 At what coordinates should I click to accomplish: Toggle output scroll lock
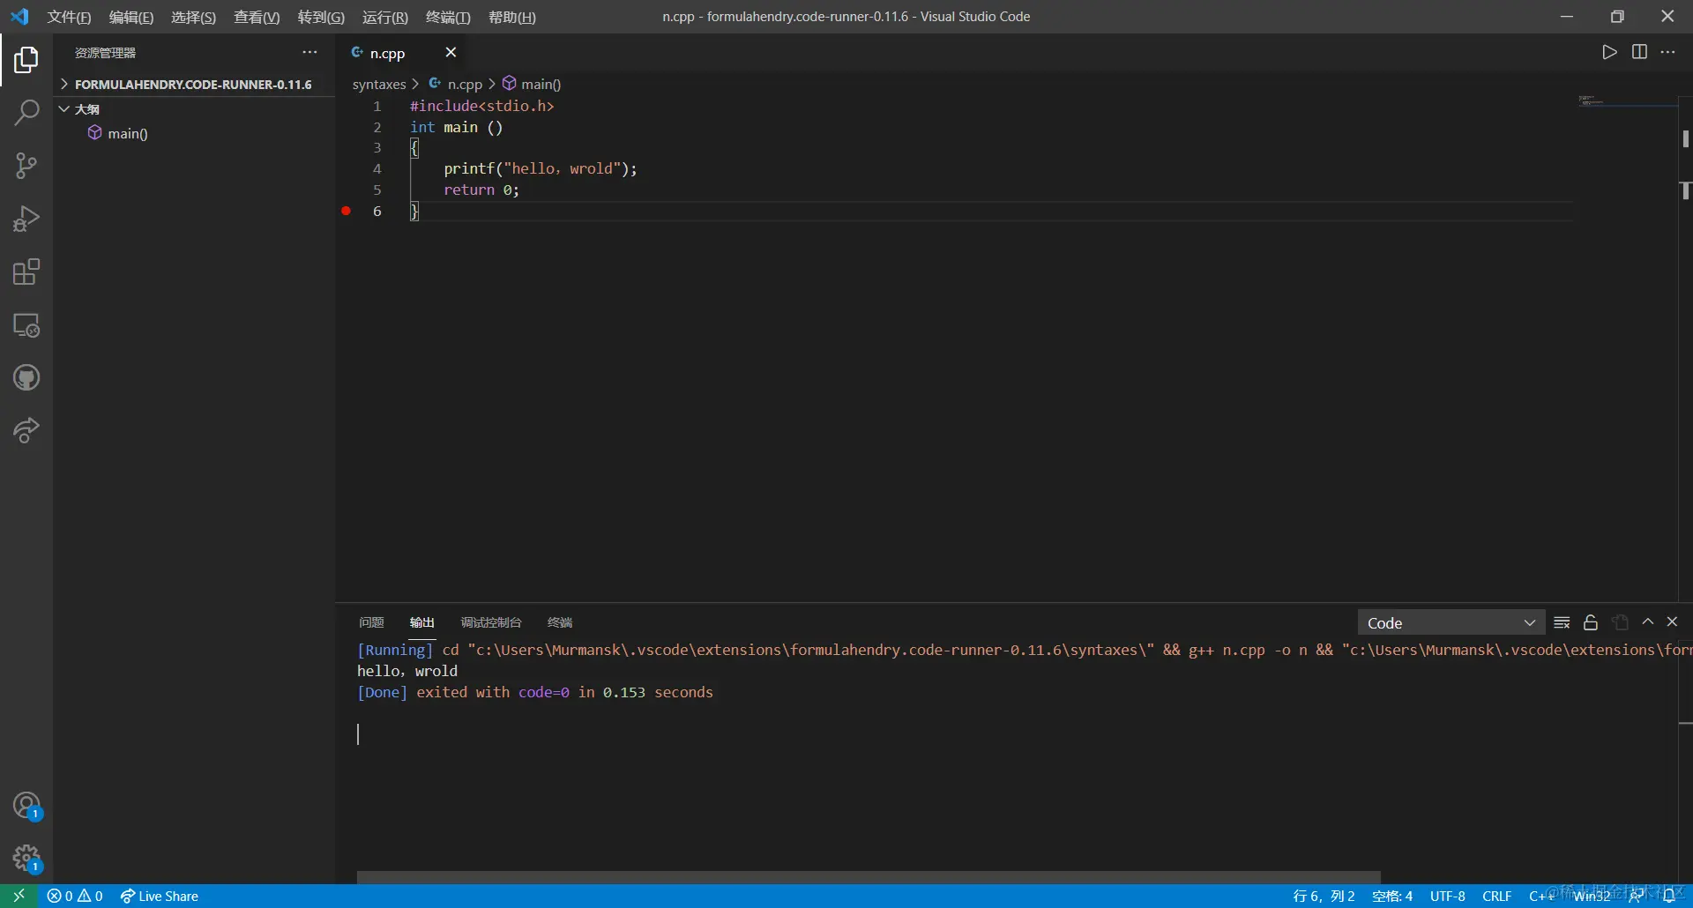[x=1591, y=622]
